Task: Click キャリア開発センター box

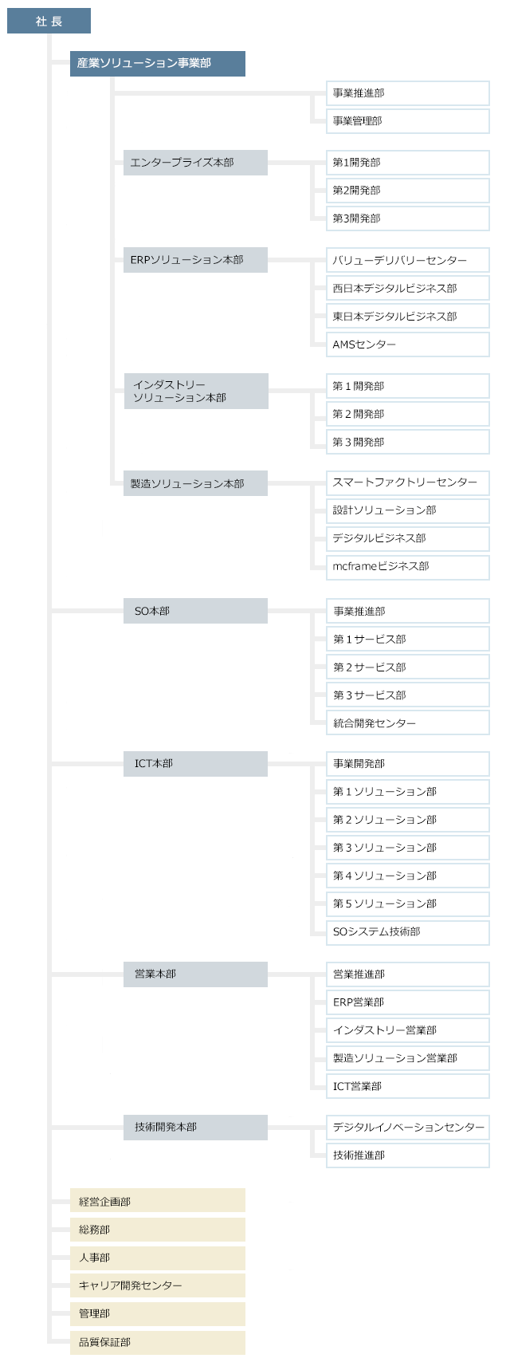Action: pos(157,1285)
